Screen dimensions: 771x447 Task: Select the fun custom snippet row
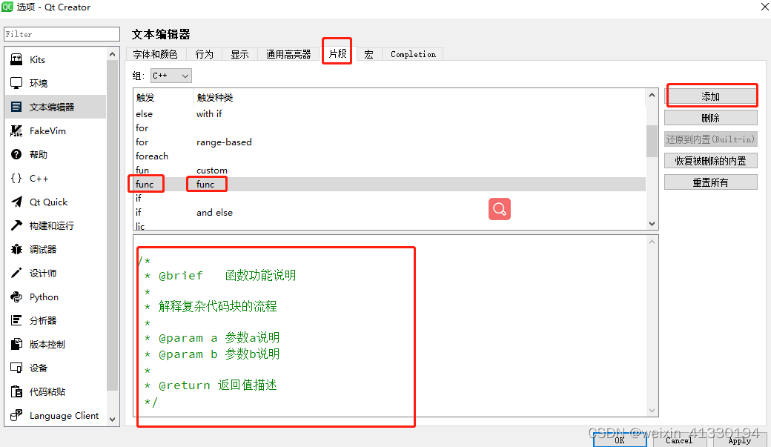tap(389, 170)
